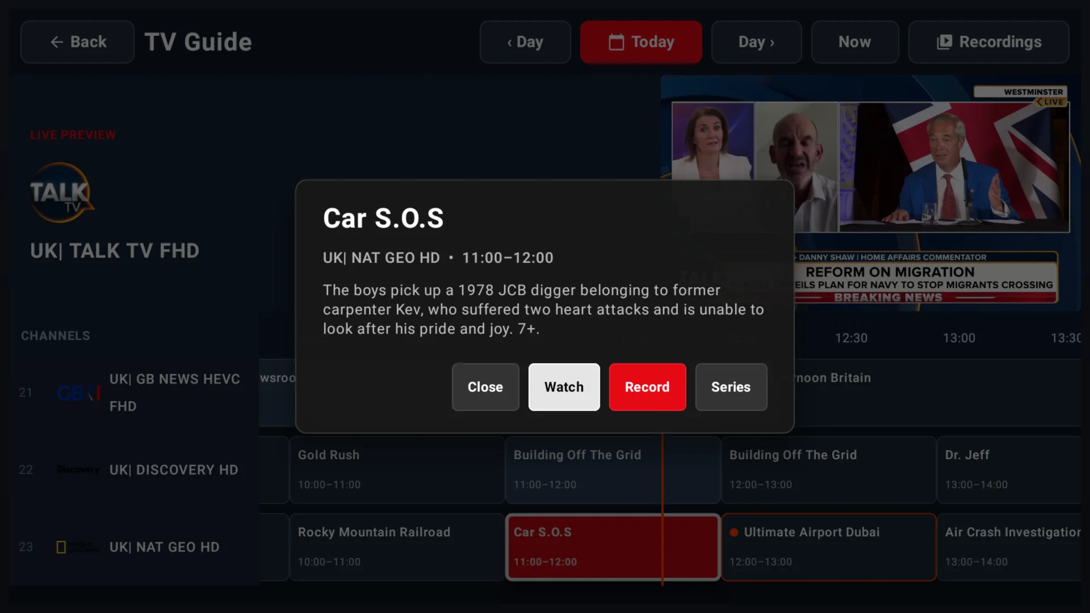Click channel number 22

26,470
